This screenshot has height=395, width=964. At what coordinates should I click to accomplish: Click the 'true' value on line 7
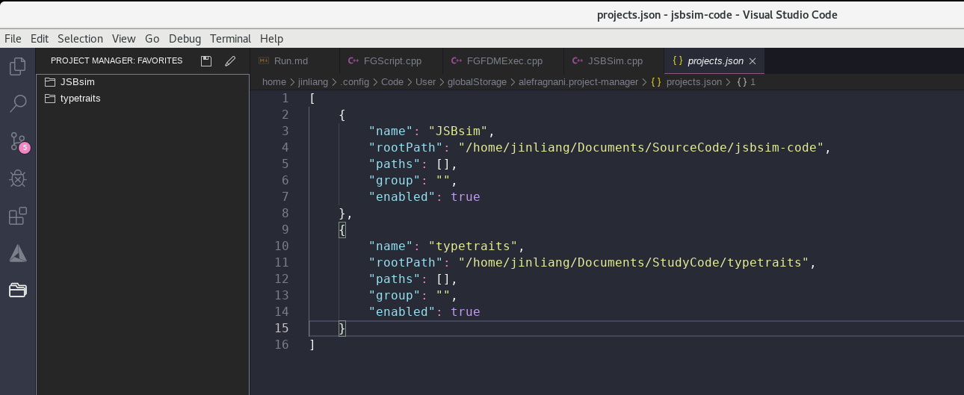pyautogui.click(x=465, y=196)
